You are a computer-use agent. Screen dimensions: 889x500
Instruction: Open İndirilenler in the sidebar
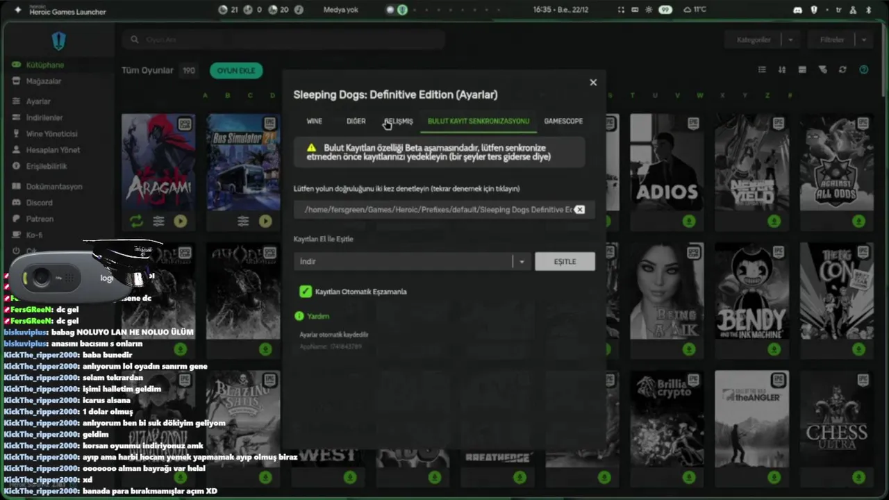[x=44, y=117]
